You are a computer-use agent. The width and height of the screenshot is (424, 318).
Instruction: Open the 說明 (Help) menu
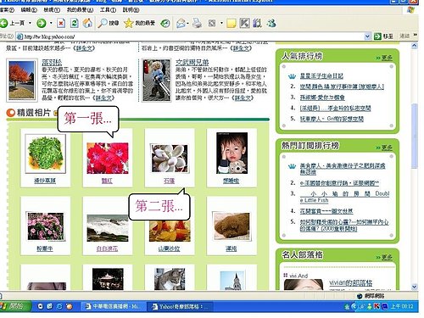click(131, 10)
